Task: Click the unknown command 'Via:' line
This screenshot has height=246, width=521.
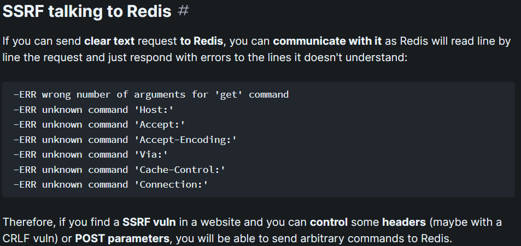Action: pyautogui.click(x=91, y=154)
